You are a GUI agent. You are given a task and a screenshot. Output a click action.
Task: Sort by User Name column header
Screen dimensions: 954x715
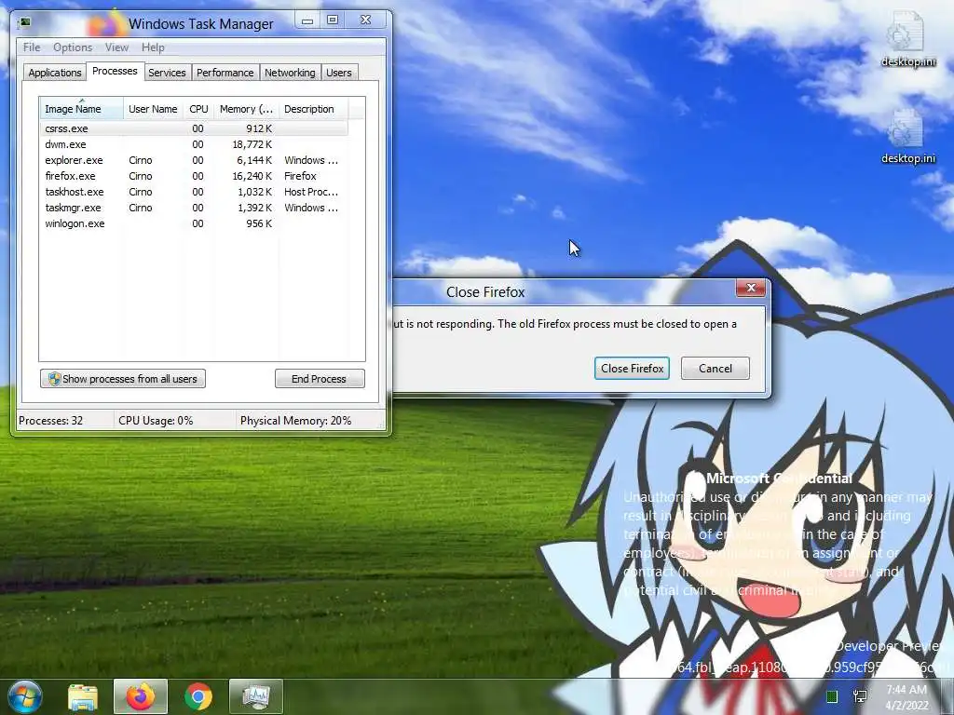(154, 109)
